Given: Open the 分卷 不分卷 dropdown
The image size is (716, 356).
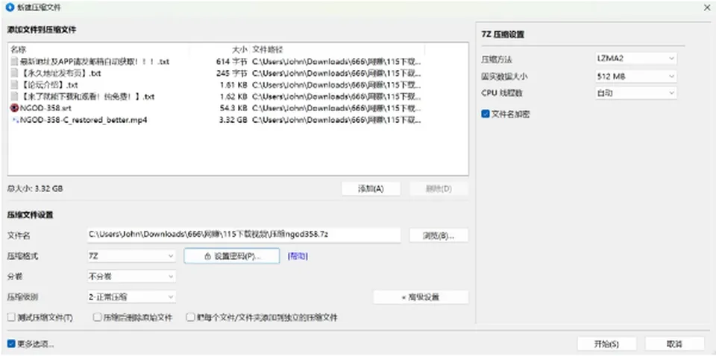Looking at the screenshot, I should [x=131, y=276].
